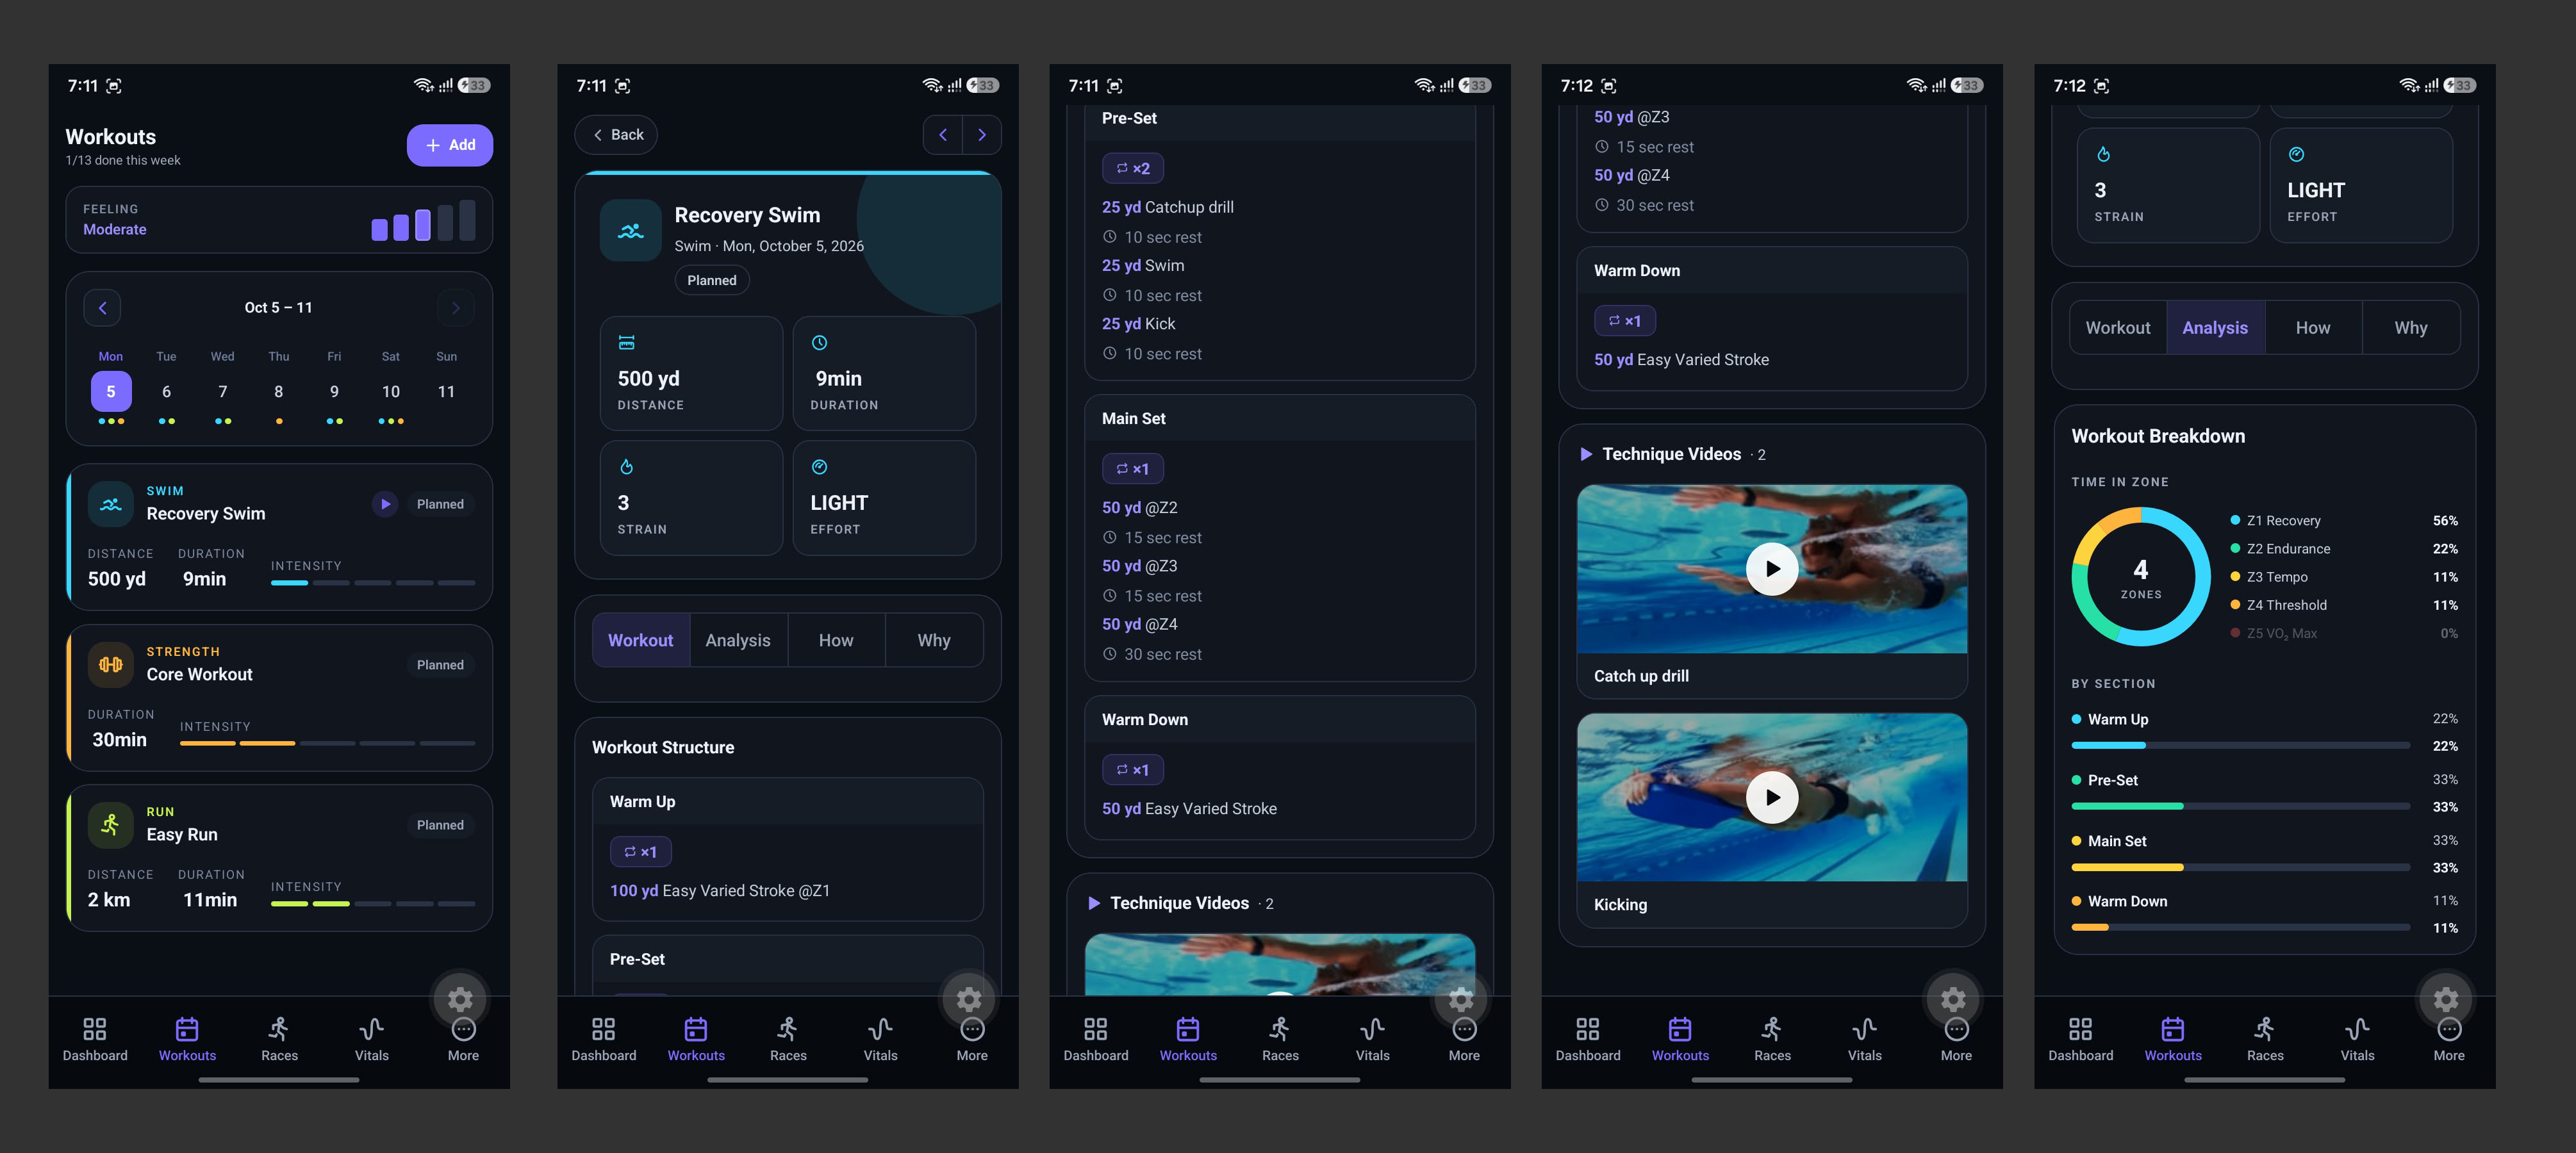Go to previous week in Oct 5 – 11 calendar

tap(102, 308)
